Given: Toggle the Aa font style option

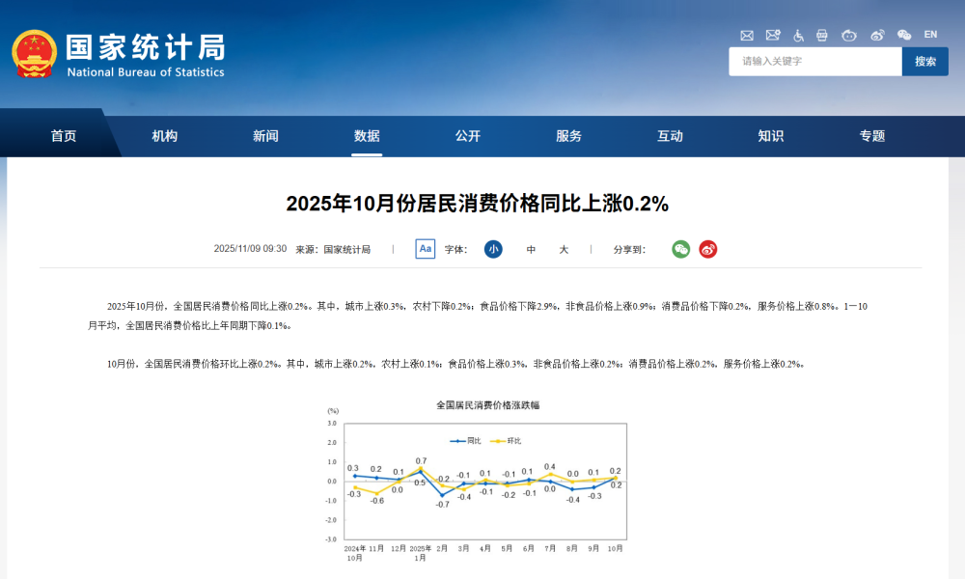Looking at the screenshot, I should coord(425,249).
